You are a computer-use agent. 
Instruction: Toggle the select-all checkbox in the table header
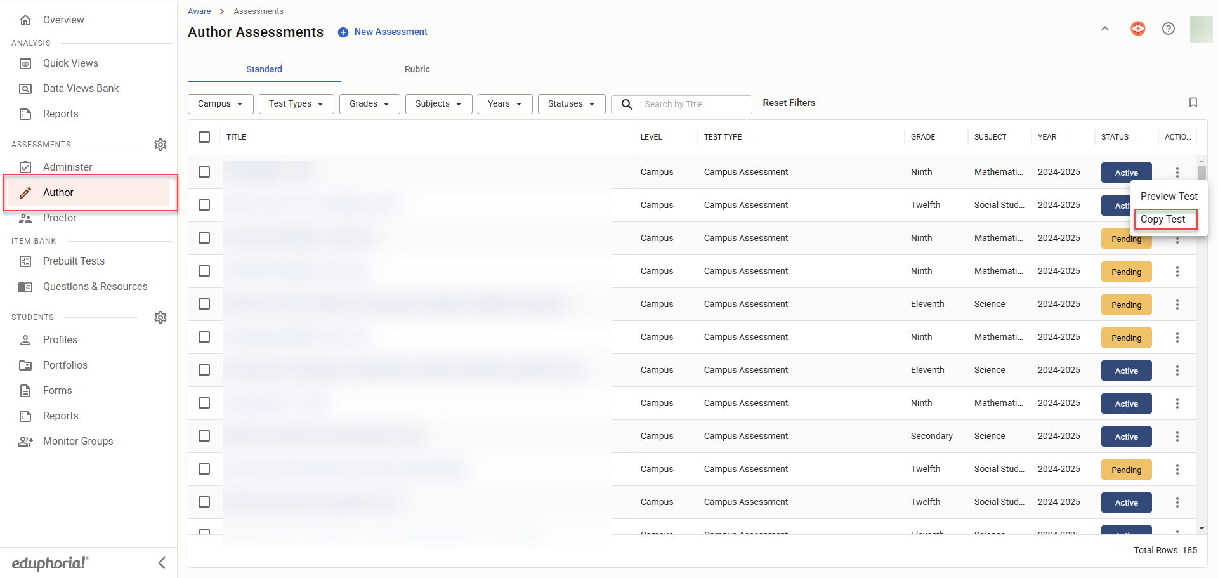(204, 137)
